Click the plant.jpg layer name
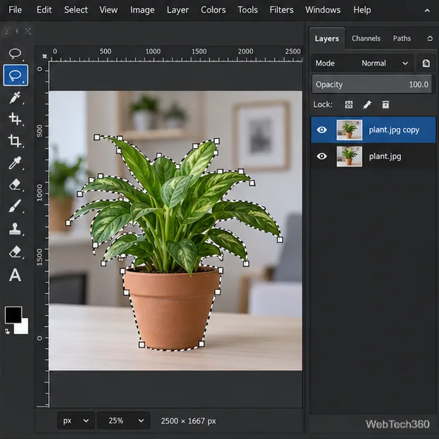The image size is (439, 439). (x=385, y=156)
